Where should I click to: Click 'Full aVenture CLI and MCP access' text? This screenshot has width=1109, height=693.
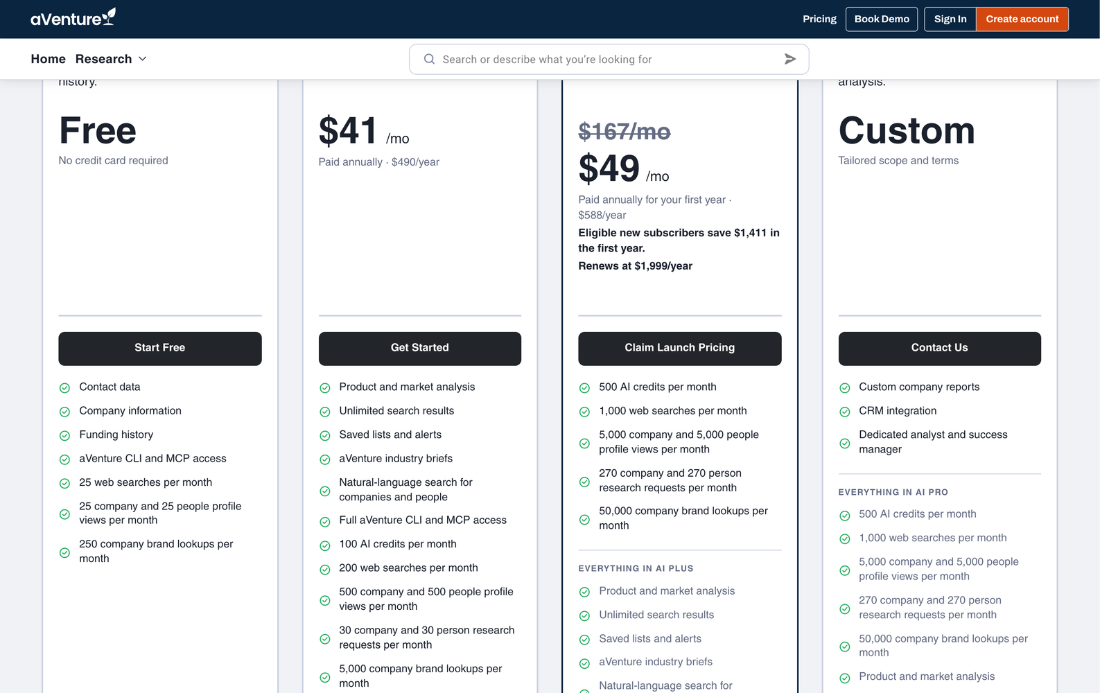pyautogui.click(x=423, y=520)
